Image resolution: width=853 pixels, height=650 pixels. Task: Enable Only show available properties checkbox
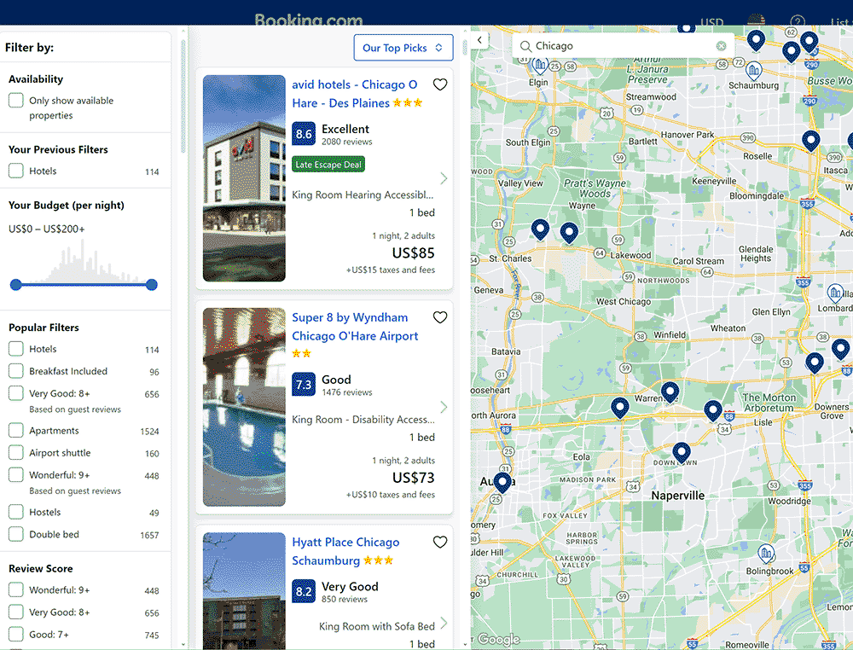(16, 101)
